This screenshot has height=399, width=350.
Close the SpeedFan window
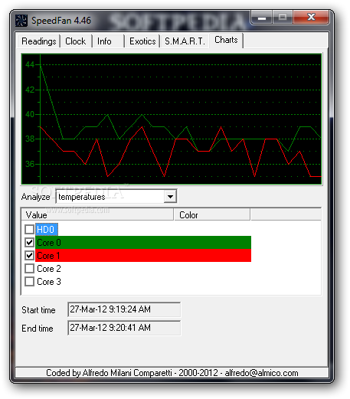point(311,18)
